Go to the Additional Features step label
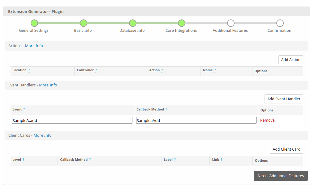This screenshot has height=192, width=319. coord(230,31)
